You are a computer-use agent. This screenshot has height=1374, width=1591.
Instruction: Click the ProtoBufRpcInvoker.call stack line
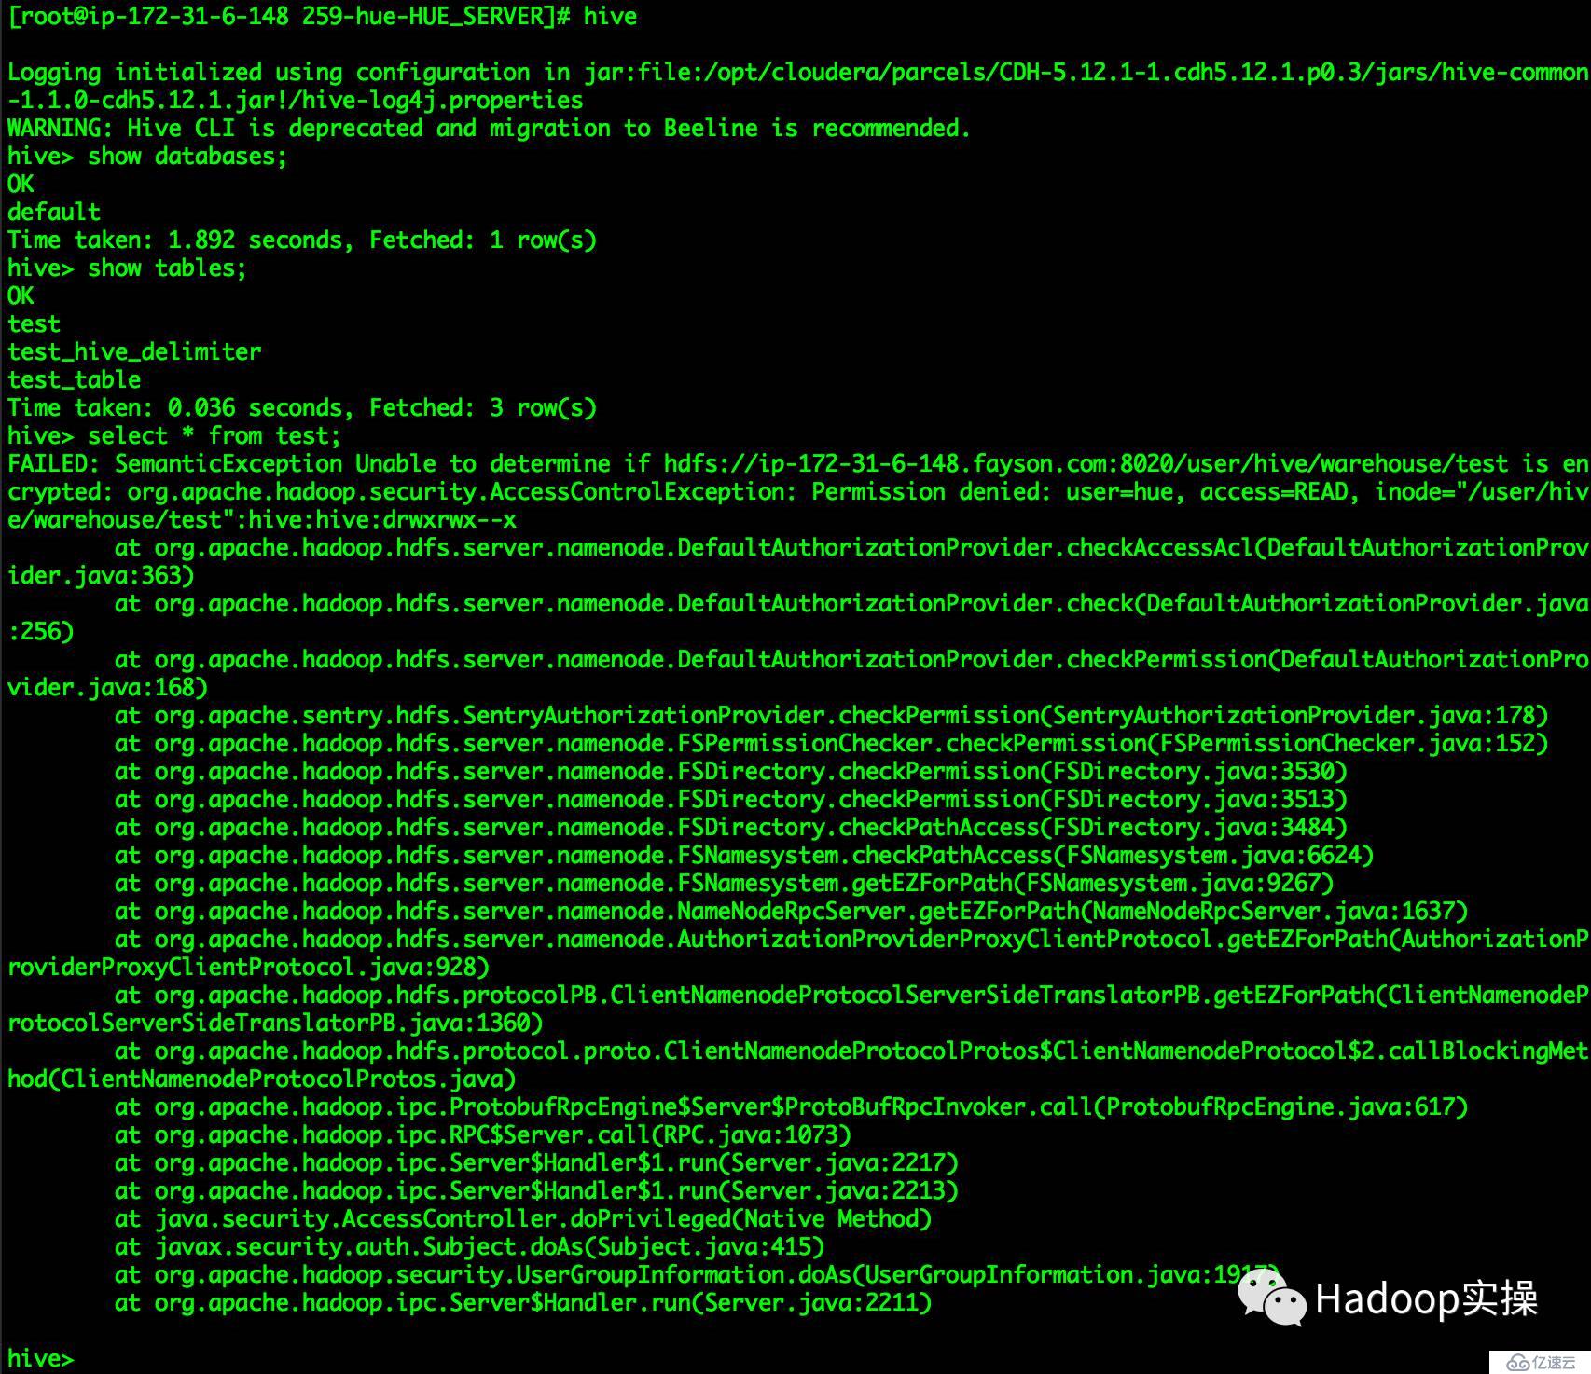pos(791,1107)
